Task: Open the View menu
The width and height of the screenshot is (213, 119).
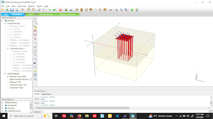Action: (x=13, y=6)
